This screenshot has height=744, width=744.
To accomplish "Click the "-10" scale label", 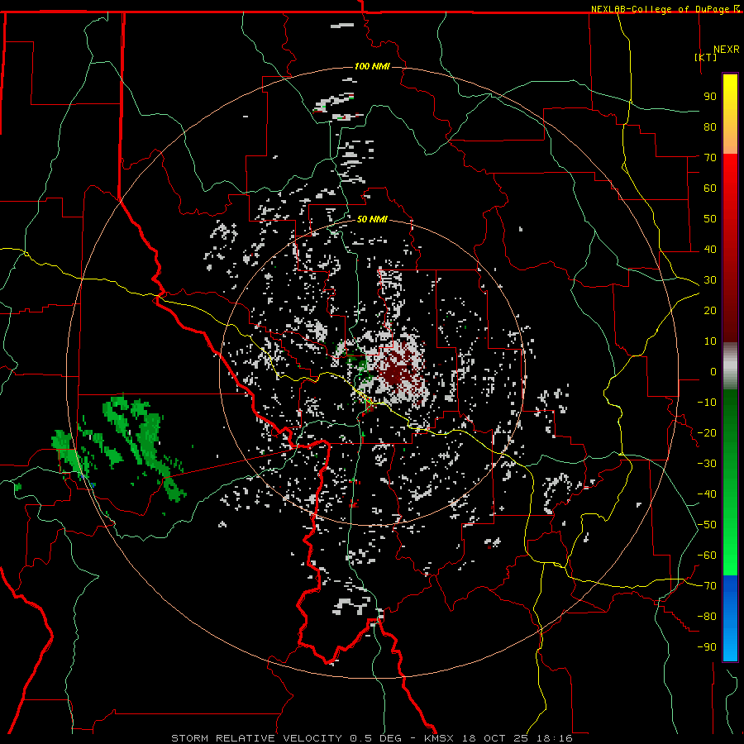I will point(707,403).
